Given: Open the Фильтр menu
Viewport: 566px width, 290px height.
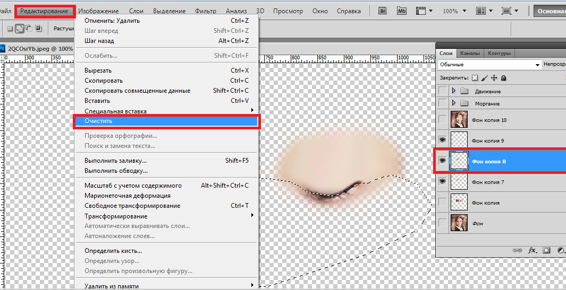Looking at the screenshot, I should click(205, 11).
